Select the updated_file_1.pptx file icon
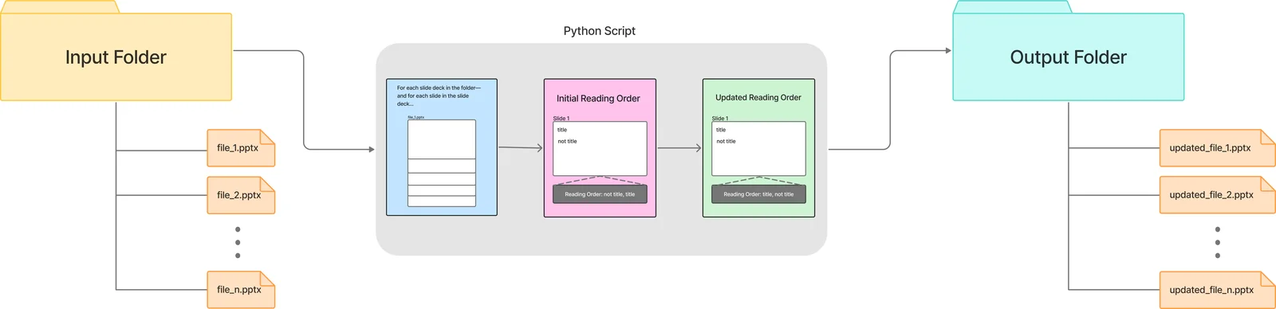The height and width of the screenshot is (309, 1276). (1217, 148)
